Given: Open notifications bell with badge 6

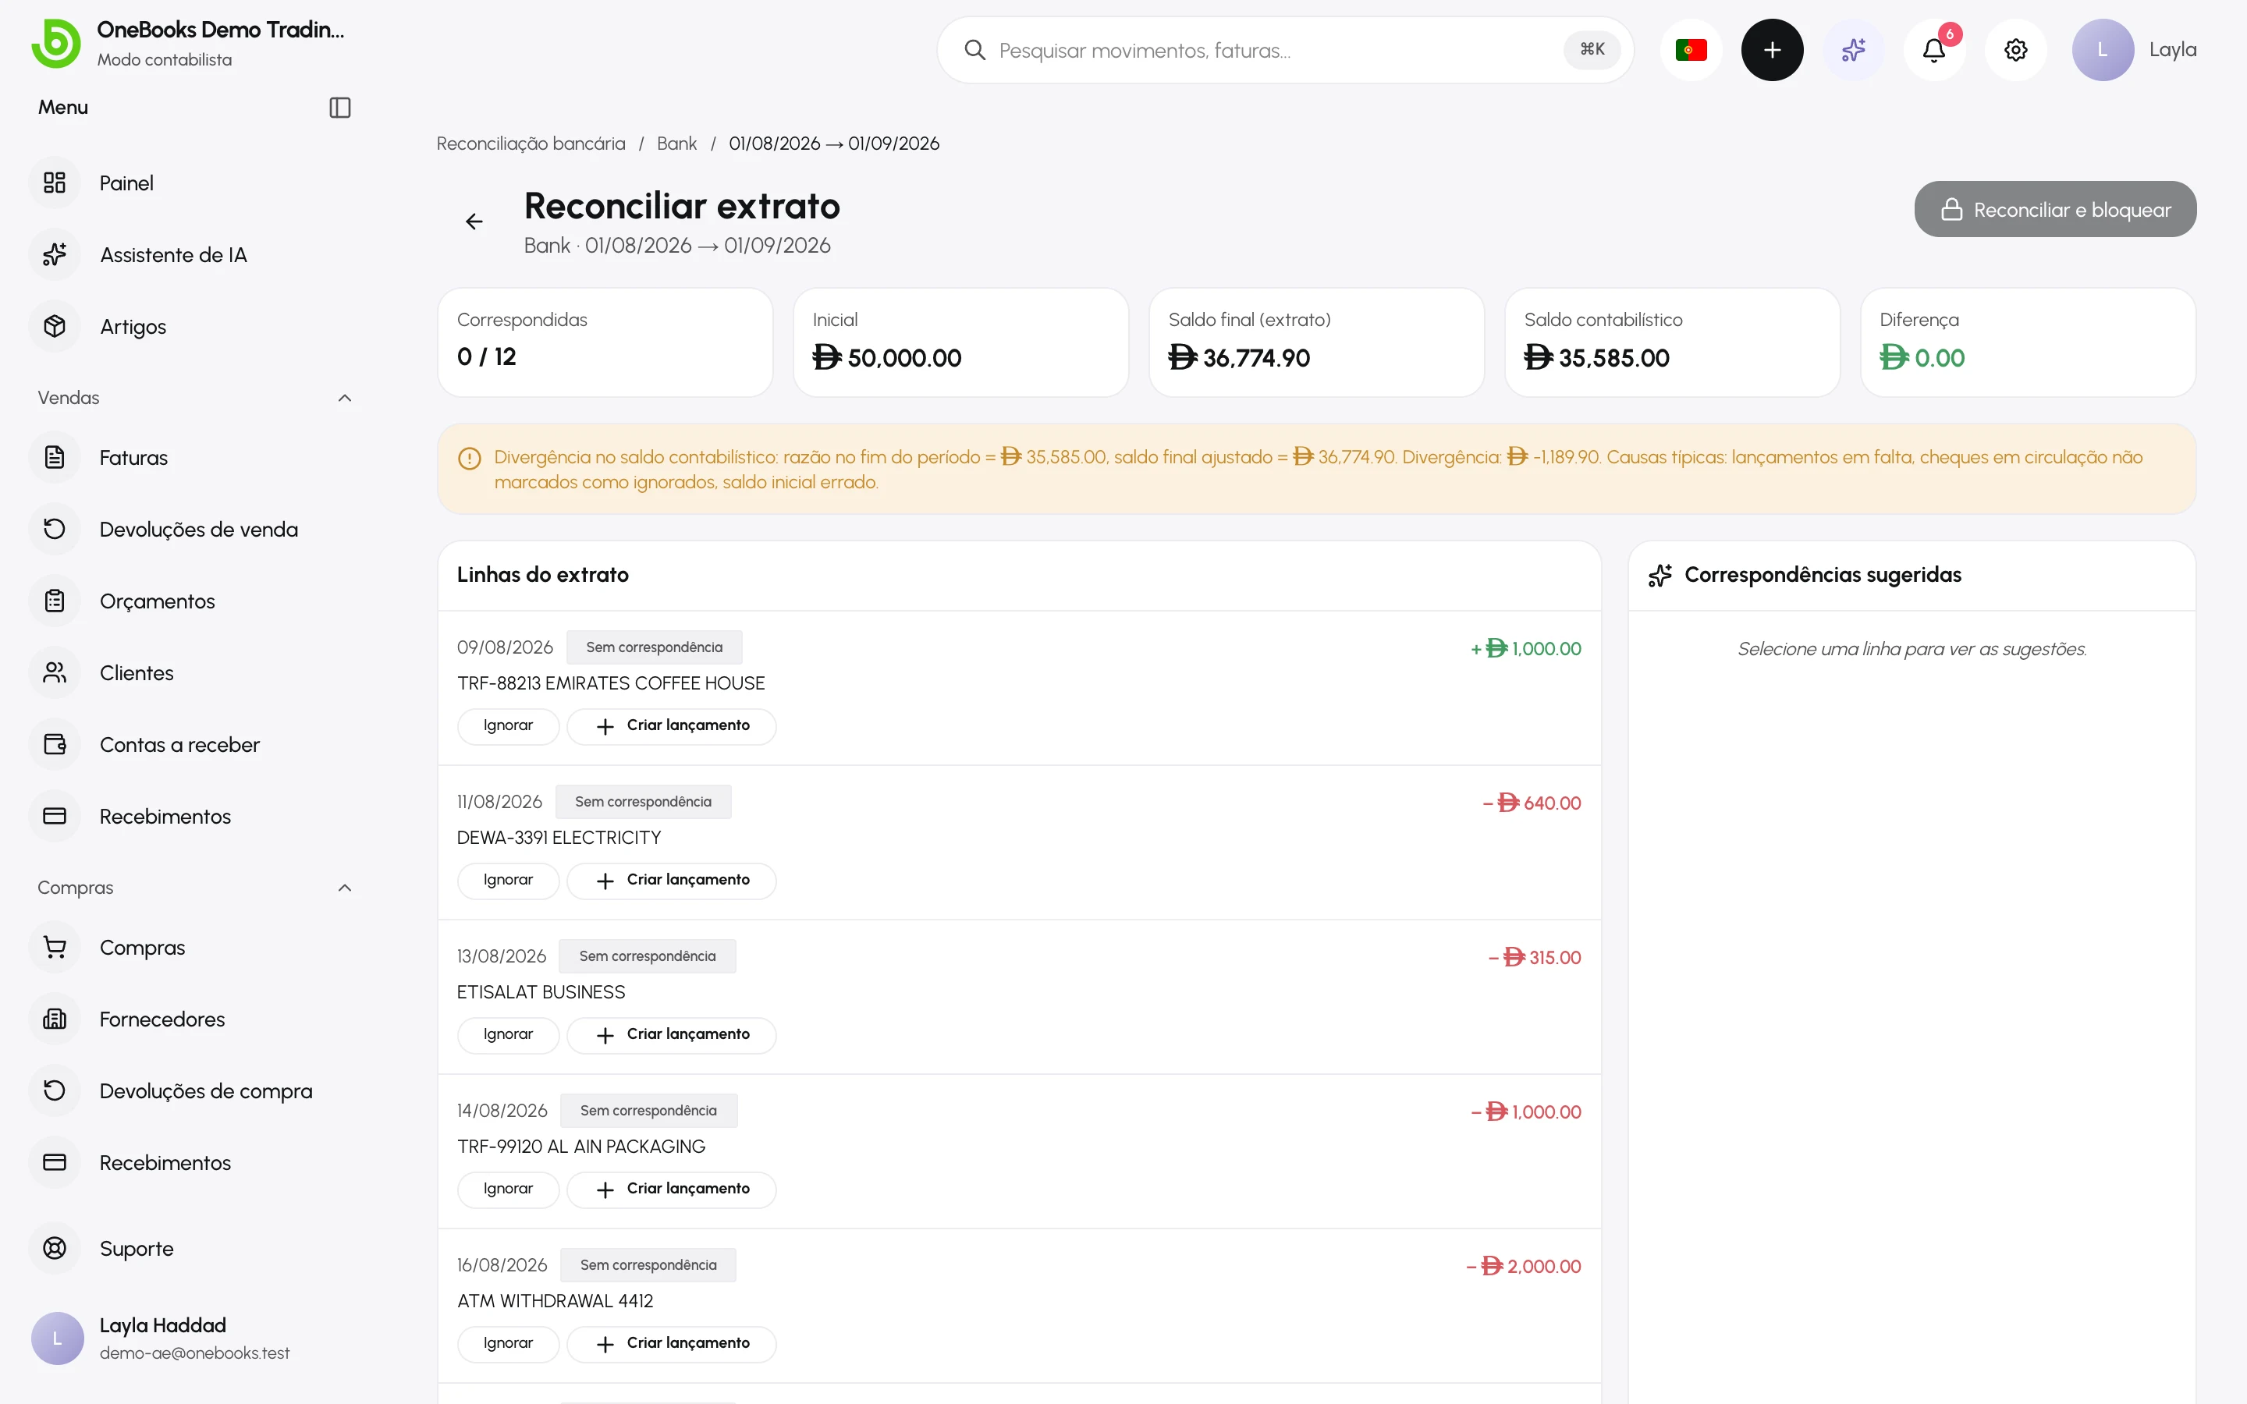Looking at the screenshot, I should click(1934, 50).
